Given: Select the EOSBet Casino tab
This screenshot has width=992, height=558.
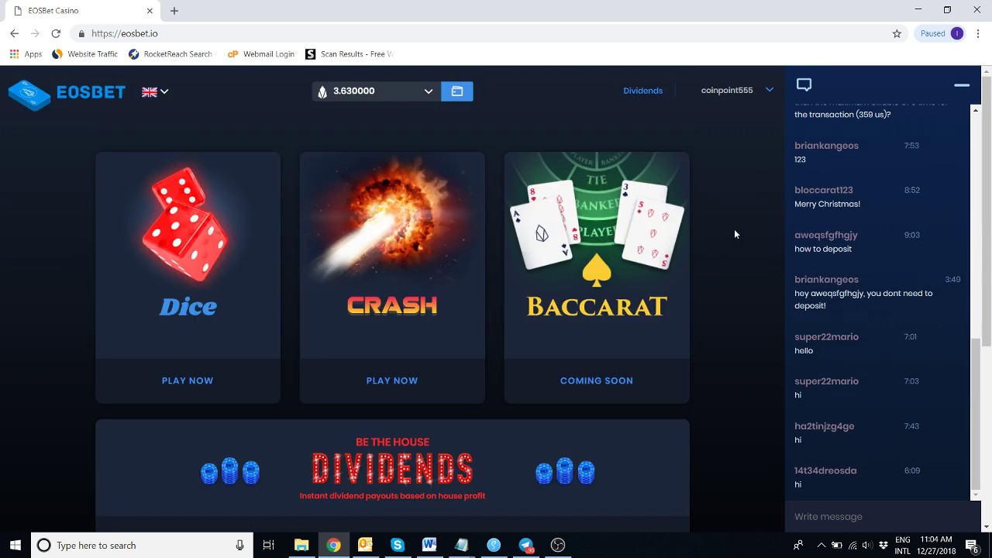Looking at the screenshot, I should [x=81, y=11].
